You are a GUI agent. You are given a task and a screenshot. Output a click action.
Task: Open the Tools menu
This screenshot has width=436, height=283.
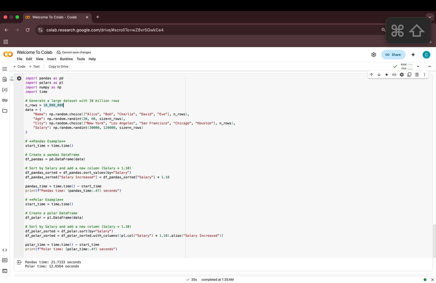coord(81,59)
